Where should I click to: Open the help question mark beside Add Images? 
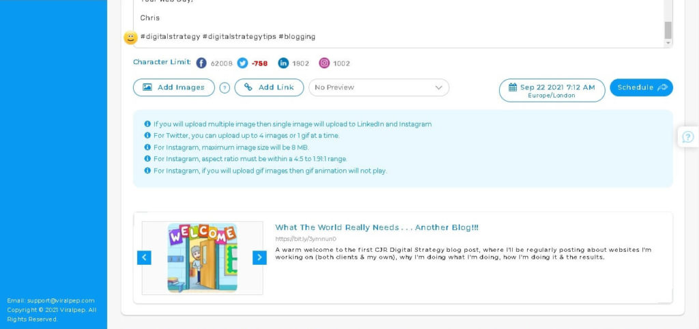click(x=225, y=88)
